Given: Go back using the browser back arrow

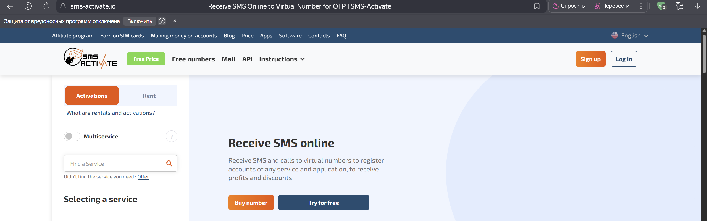Looking at the screenshot, I should click(10, 6).
